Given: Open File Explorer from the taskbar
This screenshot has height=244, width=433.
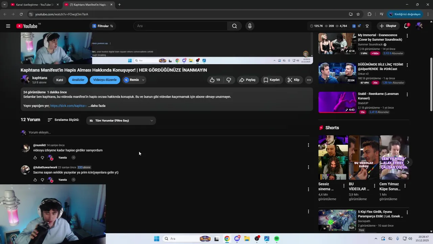Looking at the screenshot, I should pos(247,239).
